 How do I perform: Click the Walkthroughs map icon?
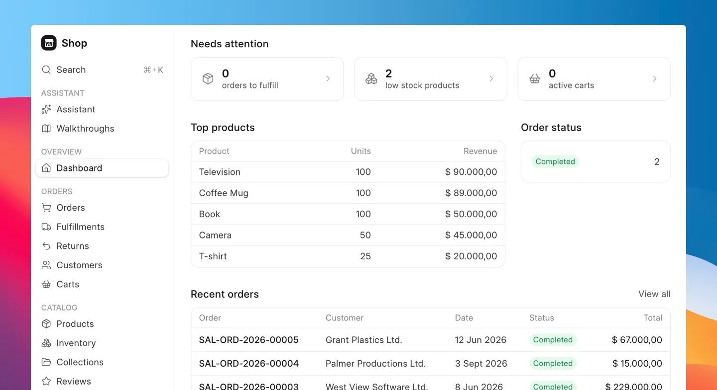46,128
